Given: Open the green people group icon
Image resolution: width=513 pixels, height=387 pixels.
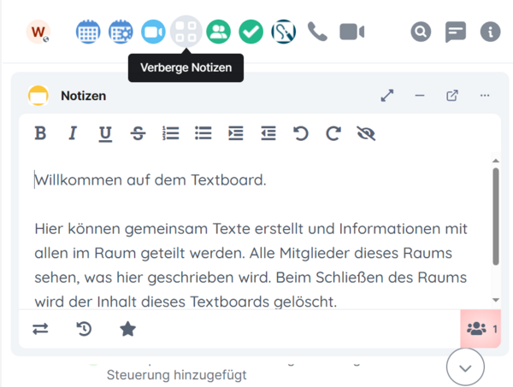Looking at the screenshot, I should coord(218,32).
